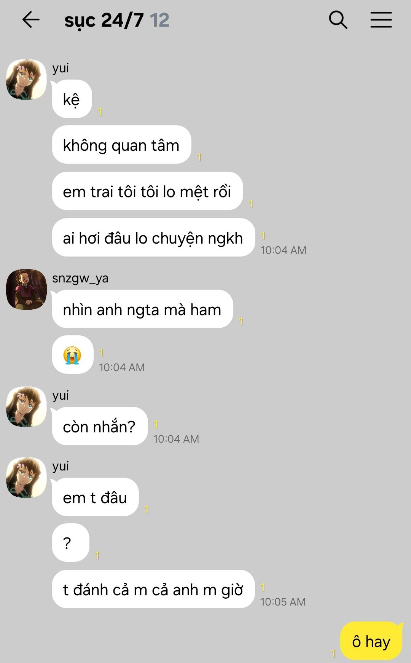Tap the single "?" message bubble

click(71, 543)
